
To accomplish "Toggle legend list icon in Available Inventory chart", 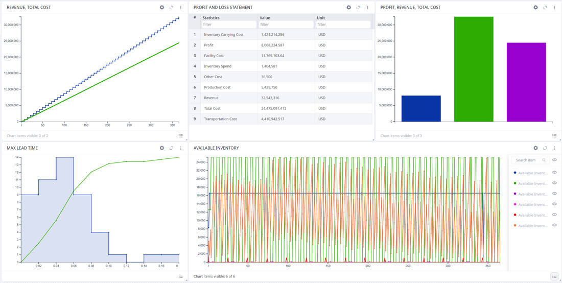I will coord(554,276).
